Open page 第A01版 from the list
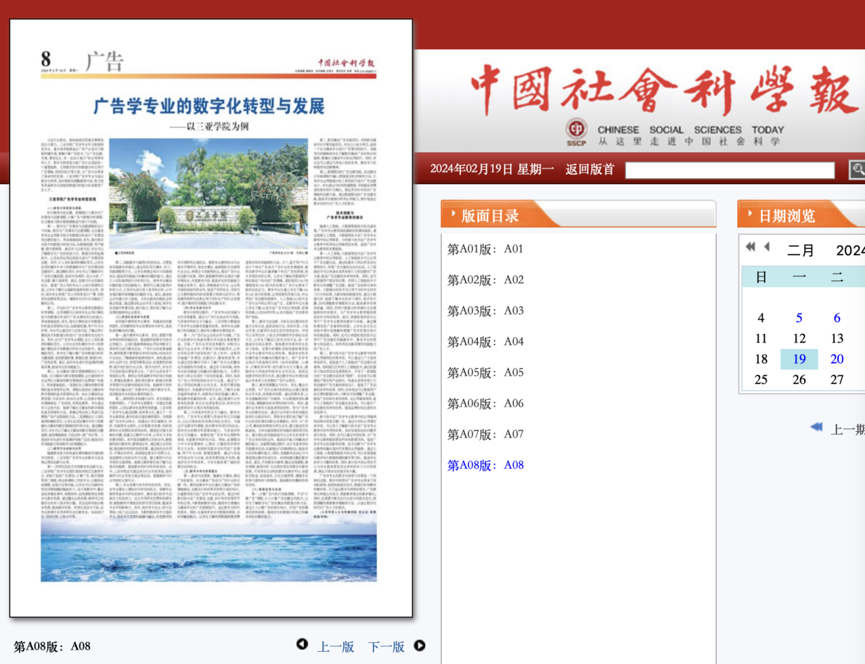Viewport: 865px width, 664px height. pos(485,249)
